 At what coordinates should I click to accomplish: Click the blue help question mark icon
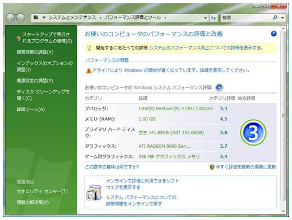274,34
